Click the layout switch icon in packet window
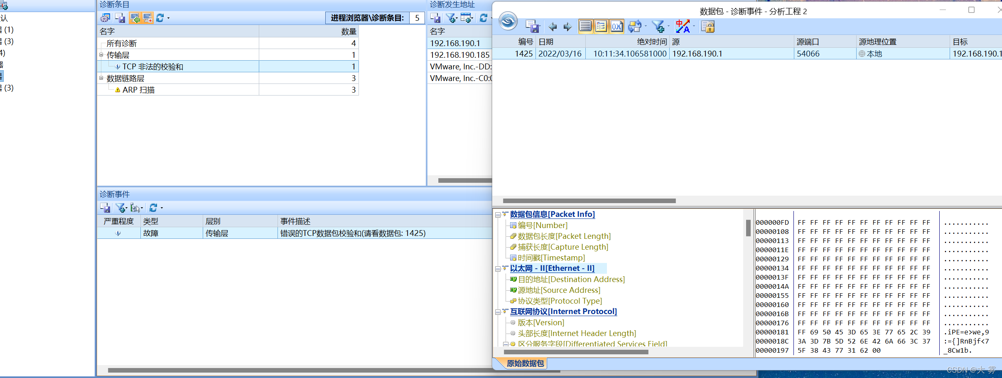Viewport: 1002px width, 378px height. pyautogui.click(x=634, y=27)
